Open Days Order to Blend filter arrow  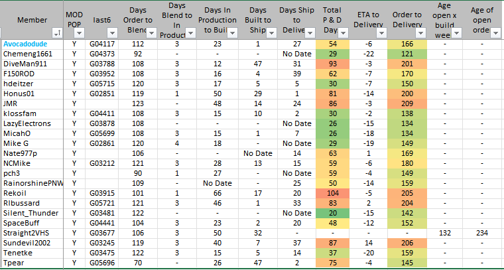coord(150,33)
